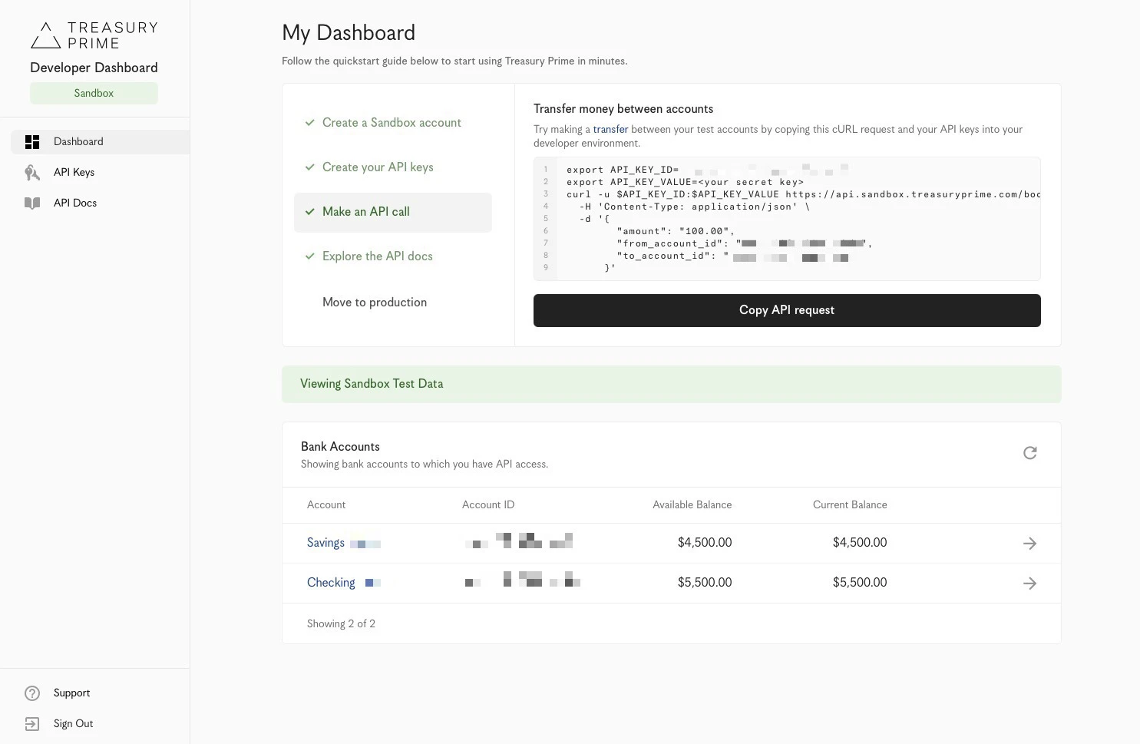Open the transfer documentation link

click(610, 129)
